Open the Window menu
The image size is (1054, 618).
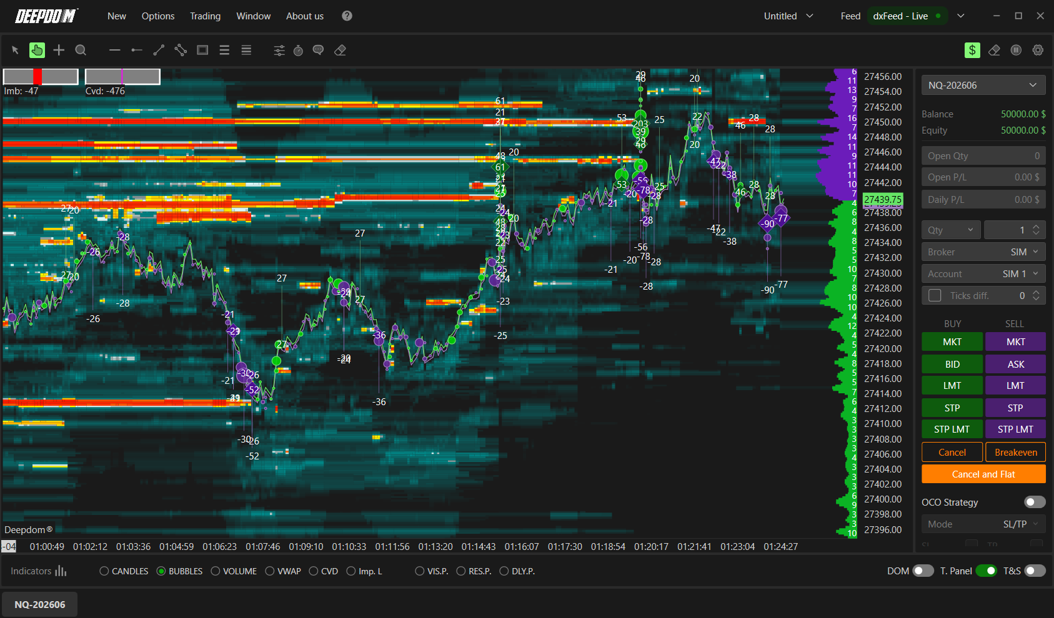[x=254, y=16]
